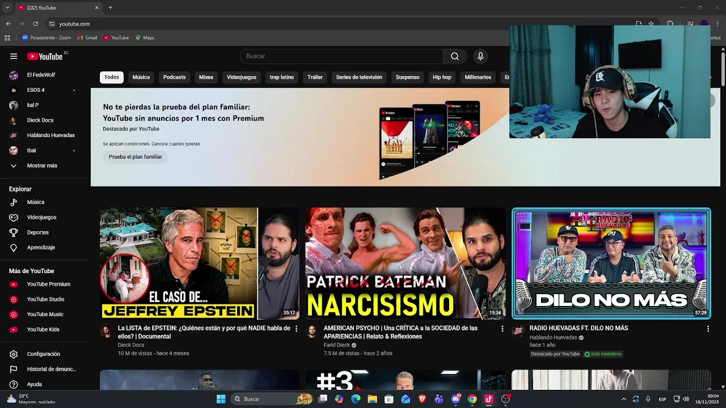Open YouTube Studio from sidebar
726x408 pixels.
(45, 299)
